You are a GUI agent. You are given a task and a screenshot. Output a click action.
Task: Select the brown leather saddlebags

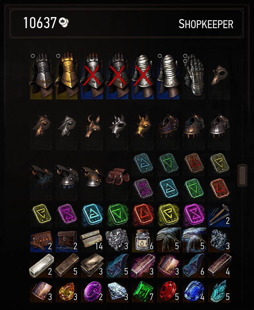coord(117,176)
